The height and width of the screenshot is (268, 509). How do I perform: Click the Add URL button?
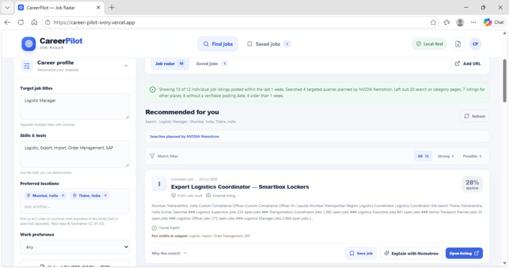(467, 64)
